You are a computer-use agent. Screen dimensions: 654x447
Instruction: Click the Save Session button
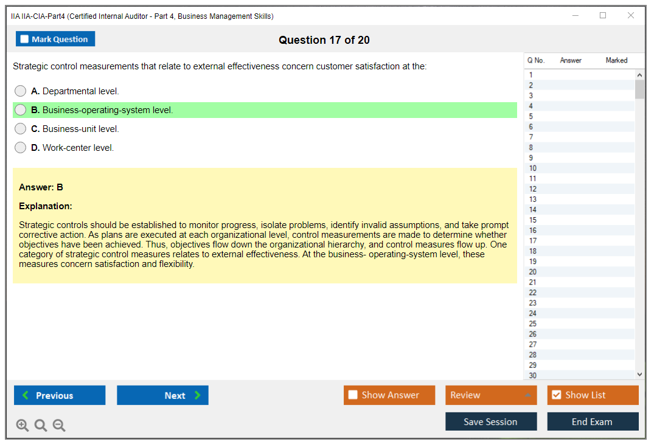click(490, 422)
